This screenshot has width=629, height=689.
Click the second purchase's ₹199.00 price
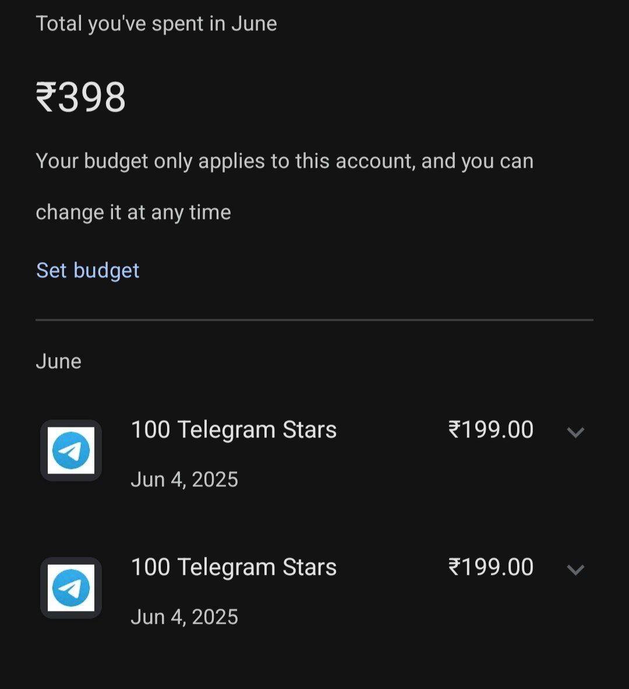tap(490, 567)
